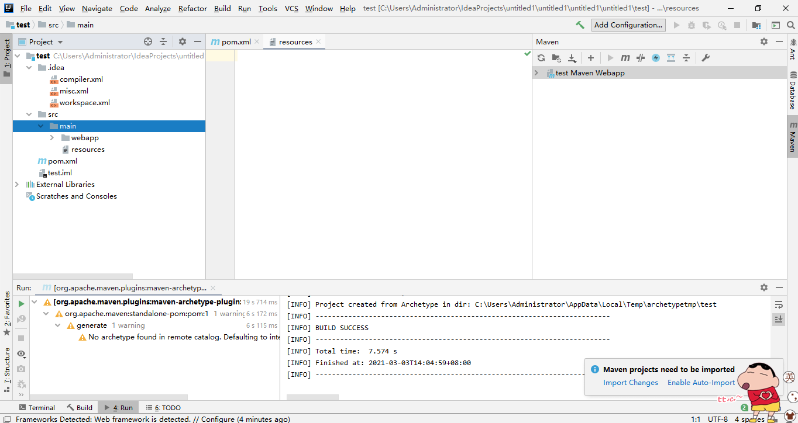Show Maven dependencies diagram icon
This screenshot has height=423, width=798.
click(x=671, y=58)
